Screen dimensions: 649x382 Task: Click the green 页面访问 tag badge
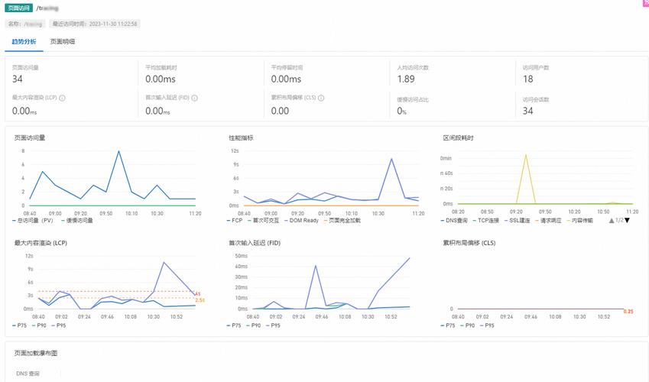(18, 8)
